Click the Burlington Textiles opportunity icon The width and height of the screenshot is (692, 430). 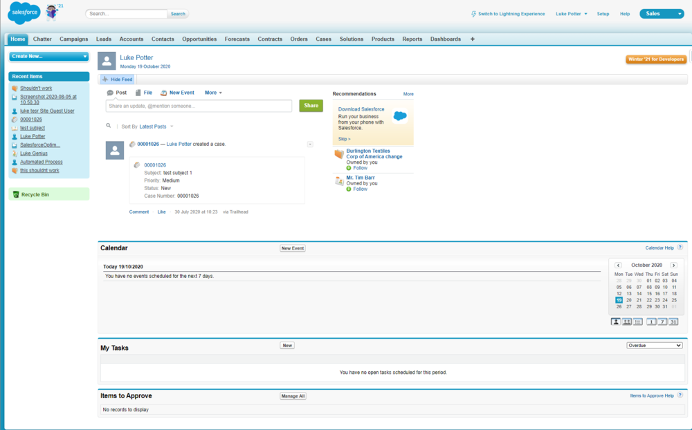click(x=339, y=154)
